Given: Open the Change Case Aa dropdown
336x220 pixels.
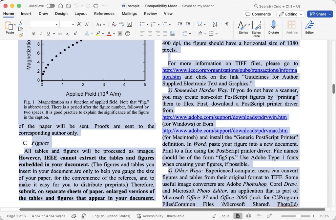Looking at the screenshot, I should [x=100, y=24].
